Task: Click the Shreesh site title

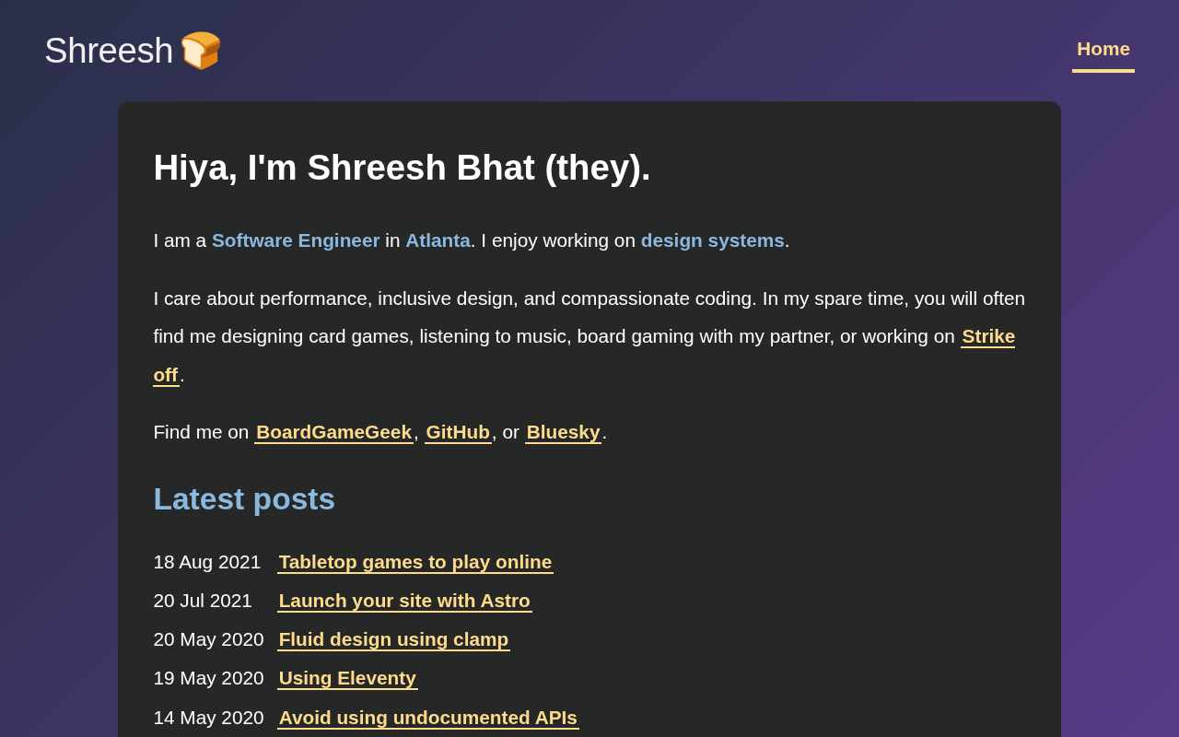Action: (x=109, y=51)
